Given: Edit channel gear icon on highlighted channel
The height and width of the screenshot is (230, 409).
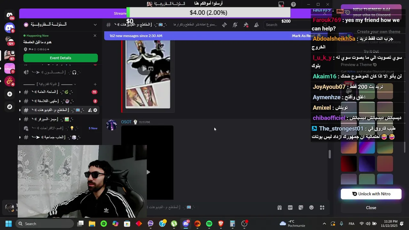Looking at the screenshot, I should coord(95,110).
